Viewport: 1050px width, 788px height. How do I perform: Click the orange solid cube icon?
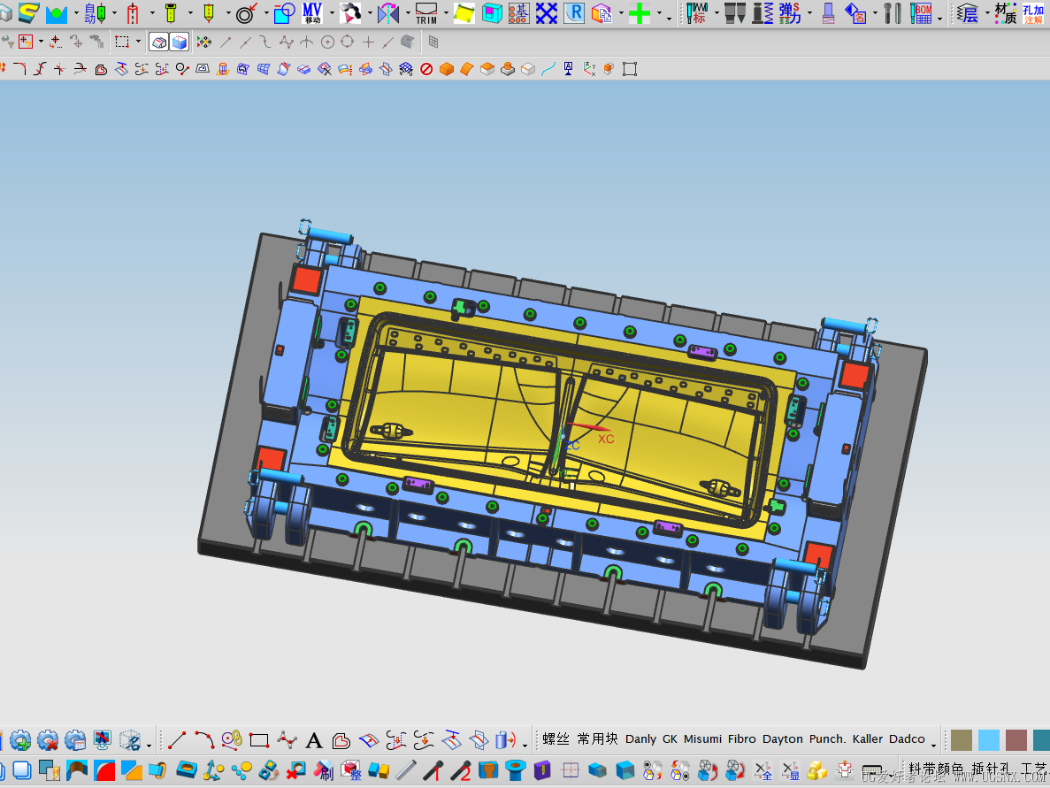447,69
